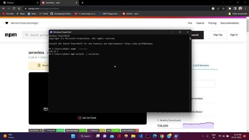
Task: Click the Integrate passing badge
Action: point(54,131)
